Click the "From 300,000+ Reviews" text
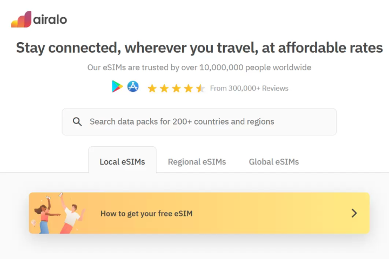389x259 pixels. tap(249, 88)
